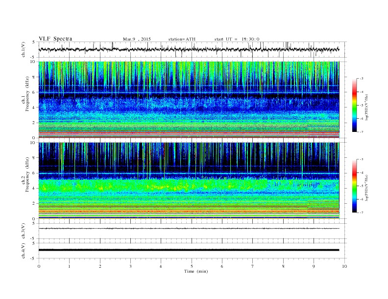This screenshot has width=388, height=299.
Task: Click the "Time (min)" x-axis label
Action: click(196, 271)
